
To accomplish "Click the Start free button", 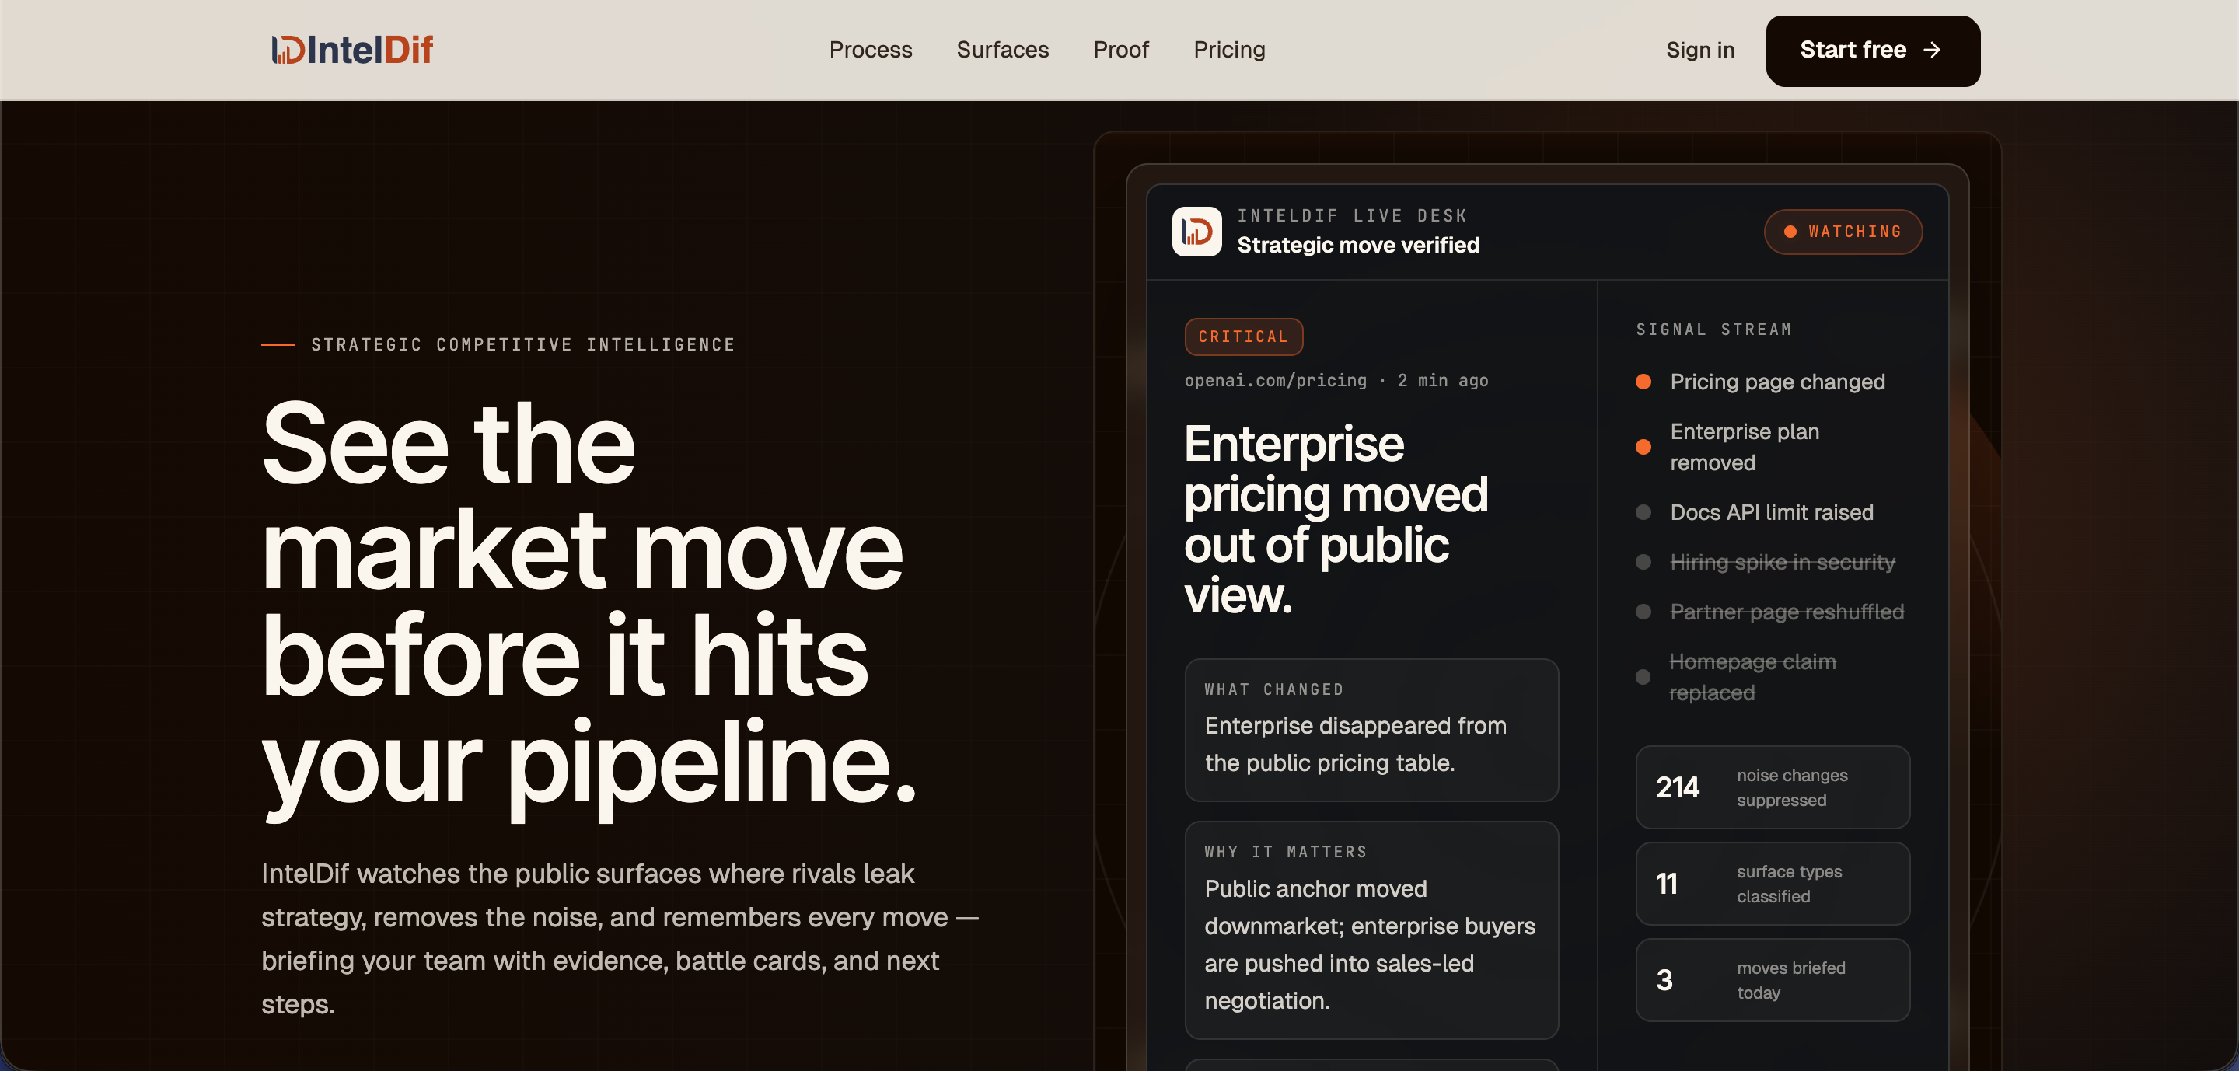I will coord(1872,51).
